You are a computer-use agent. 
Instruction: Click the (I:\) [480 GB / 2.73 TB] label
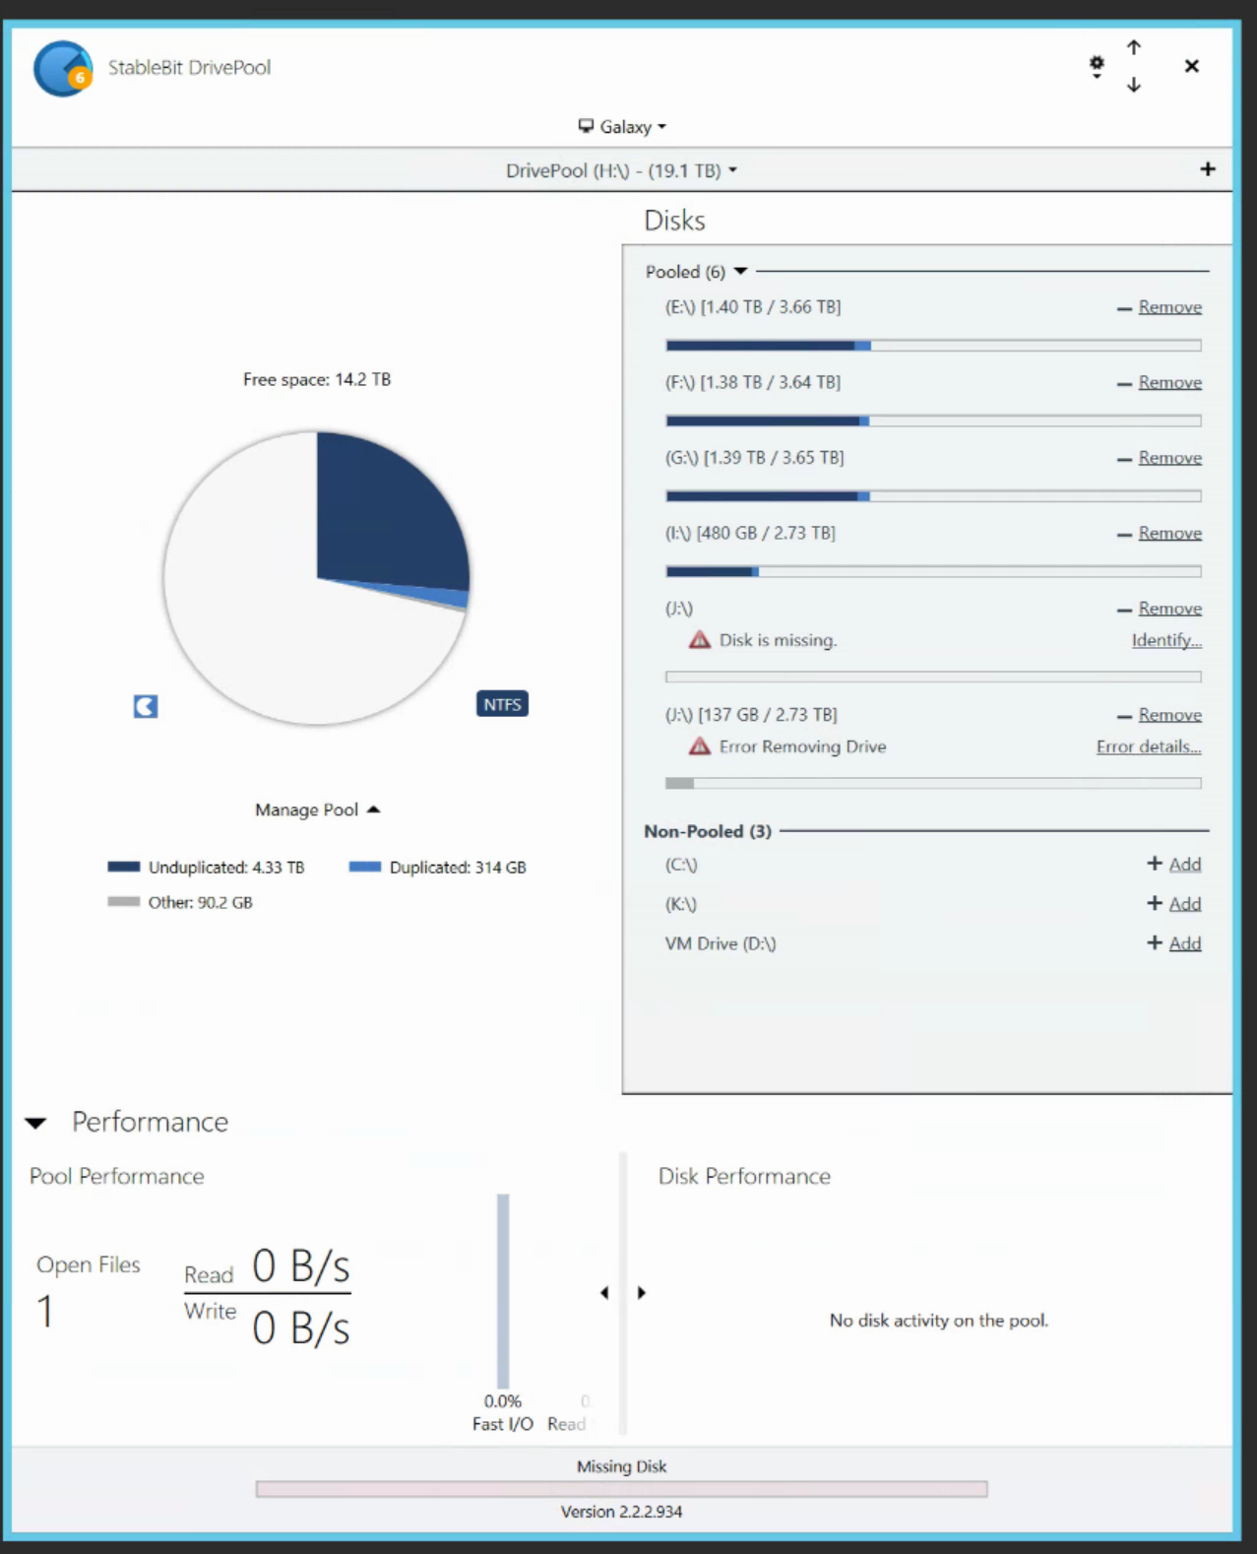pos(750,533)
